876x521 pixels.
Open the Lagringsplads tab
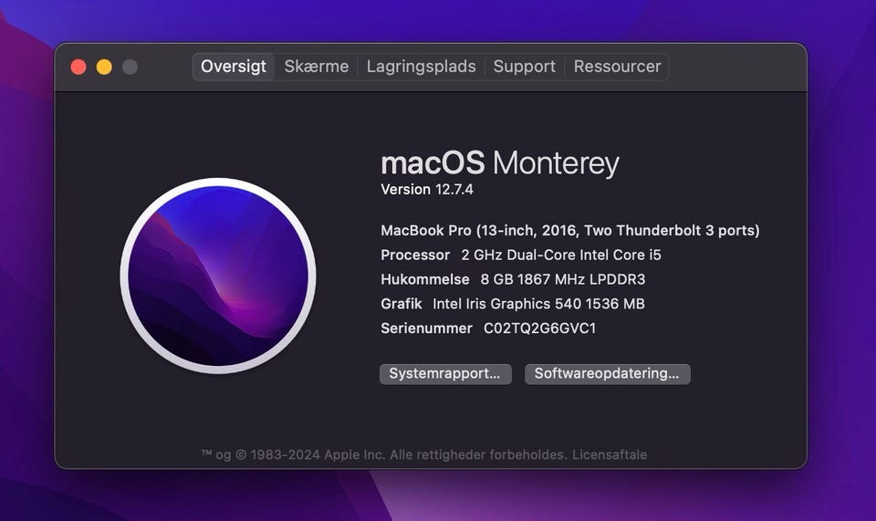point(422,67)
